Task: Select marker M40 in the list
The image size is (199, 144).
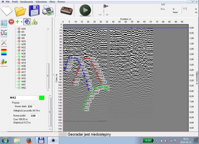Action: (24, 81)
